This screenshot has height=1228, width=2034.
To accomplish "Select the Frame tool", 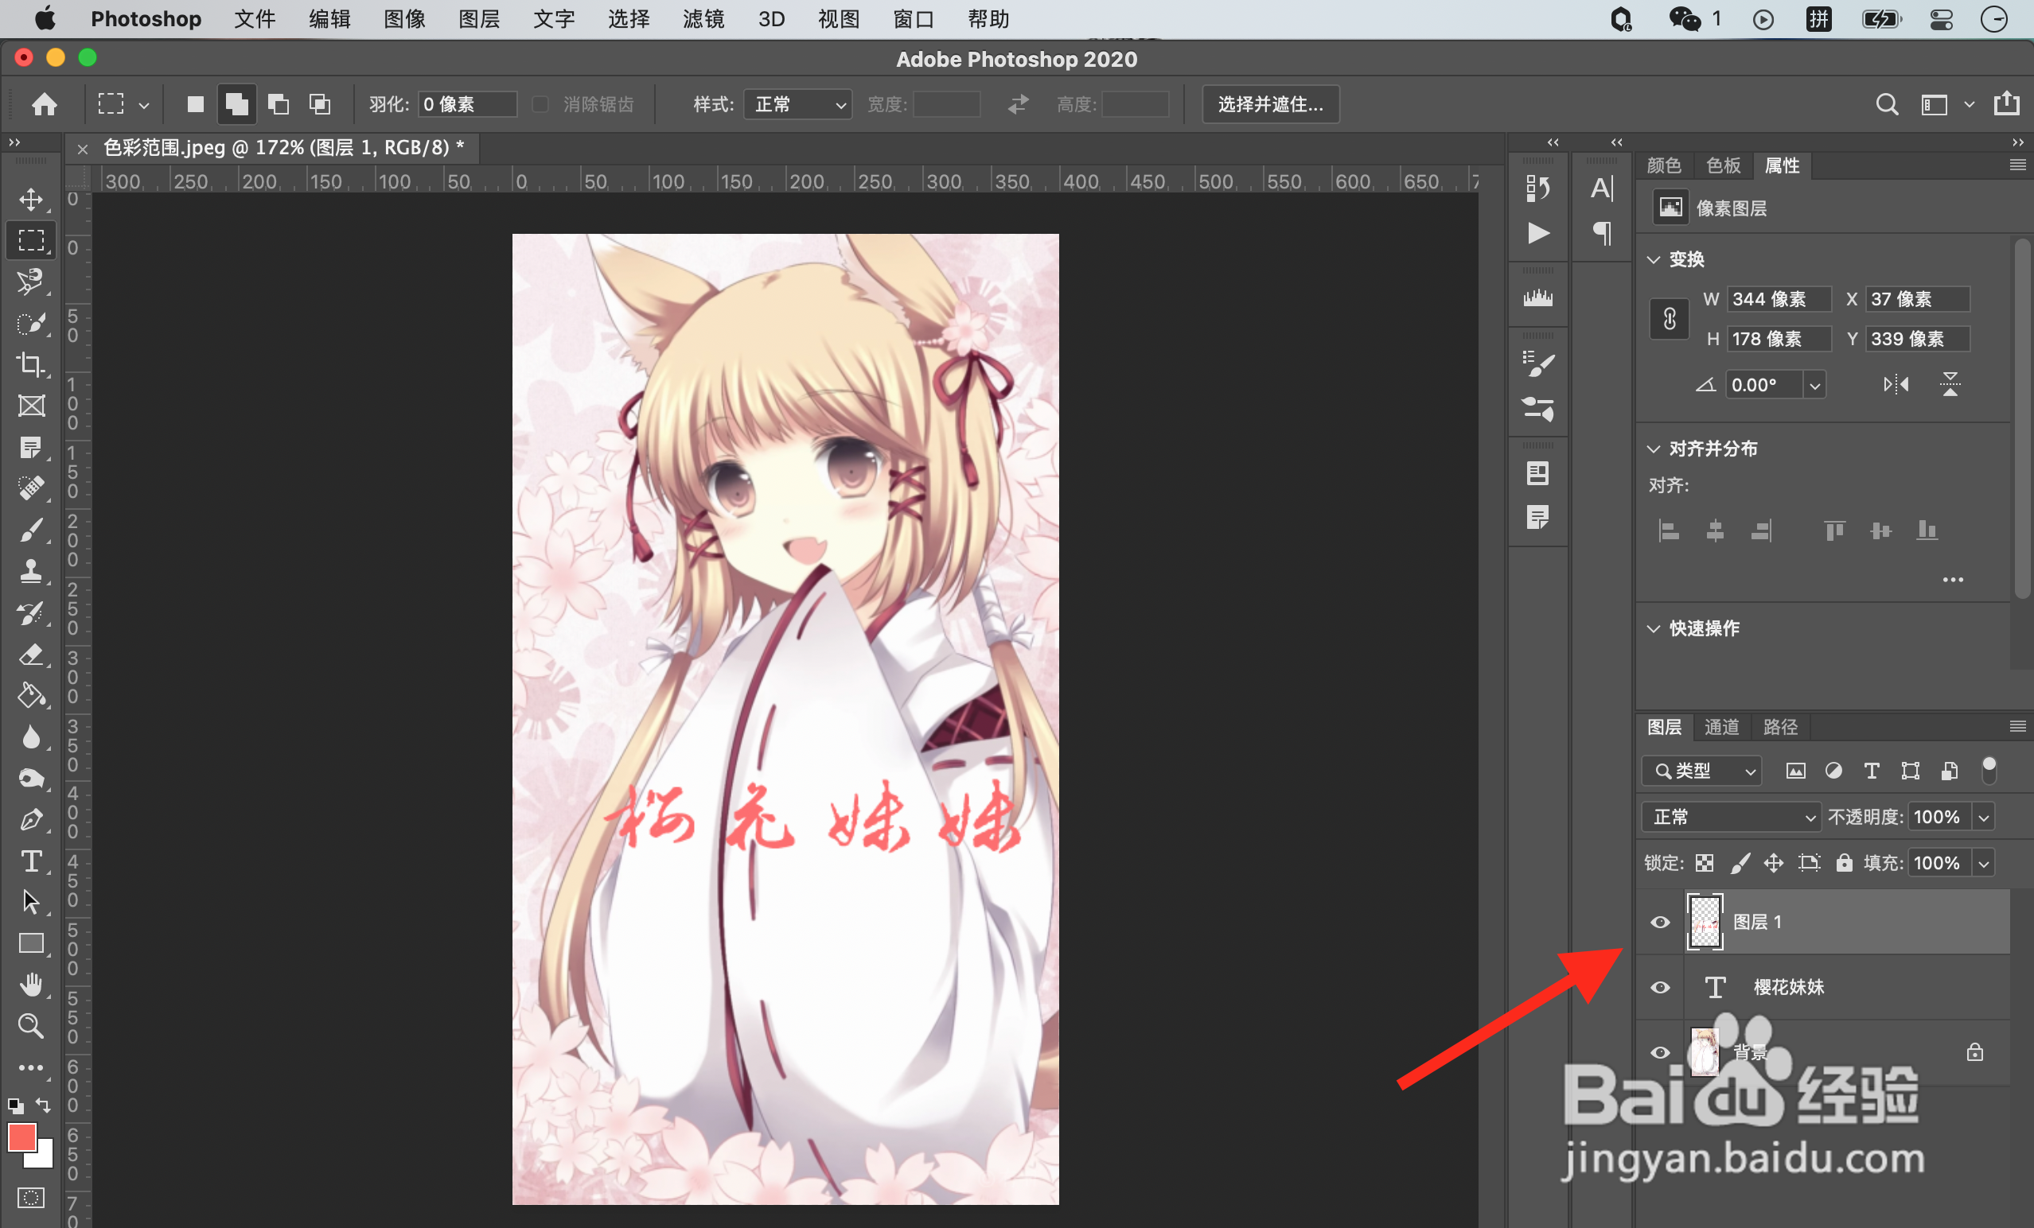I will [x=31, y=406].
